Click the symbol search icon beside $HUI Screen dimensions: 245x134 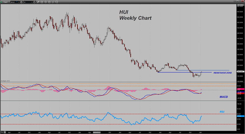(x=21, y=2)
